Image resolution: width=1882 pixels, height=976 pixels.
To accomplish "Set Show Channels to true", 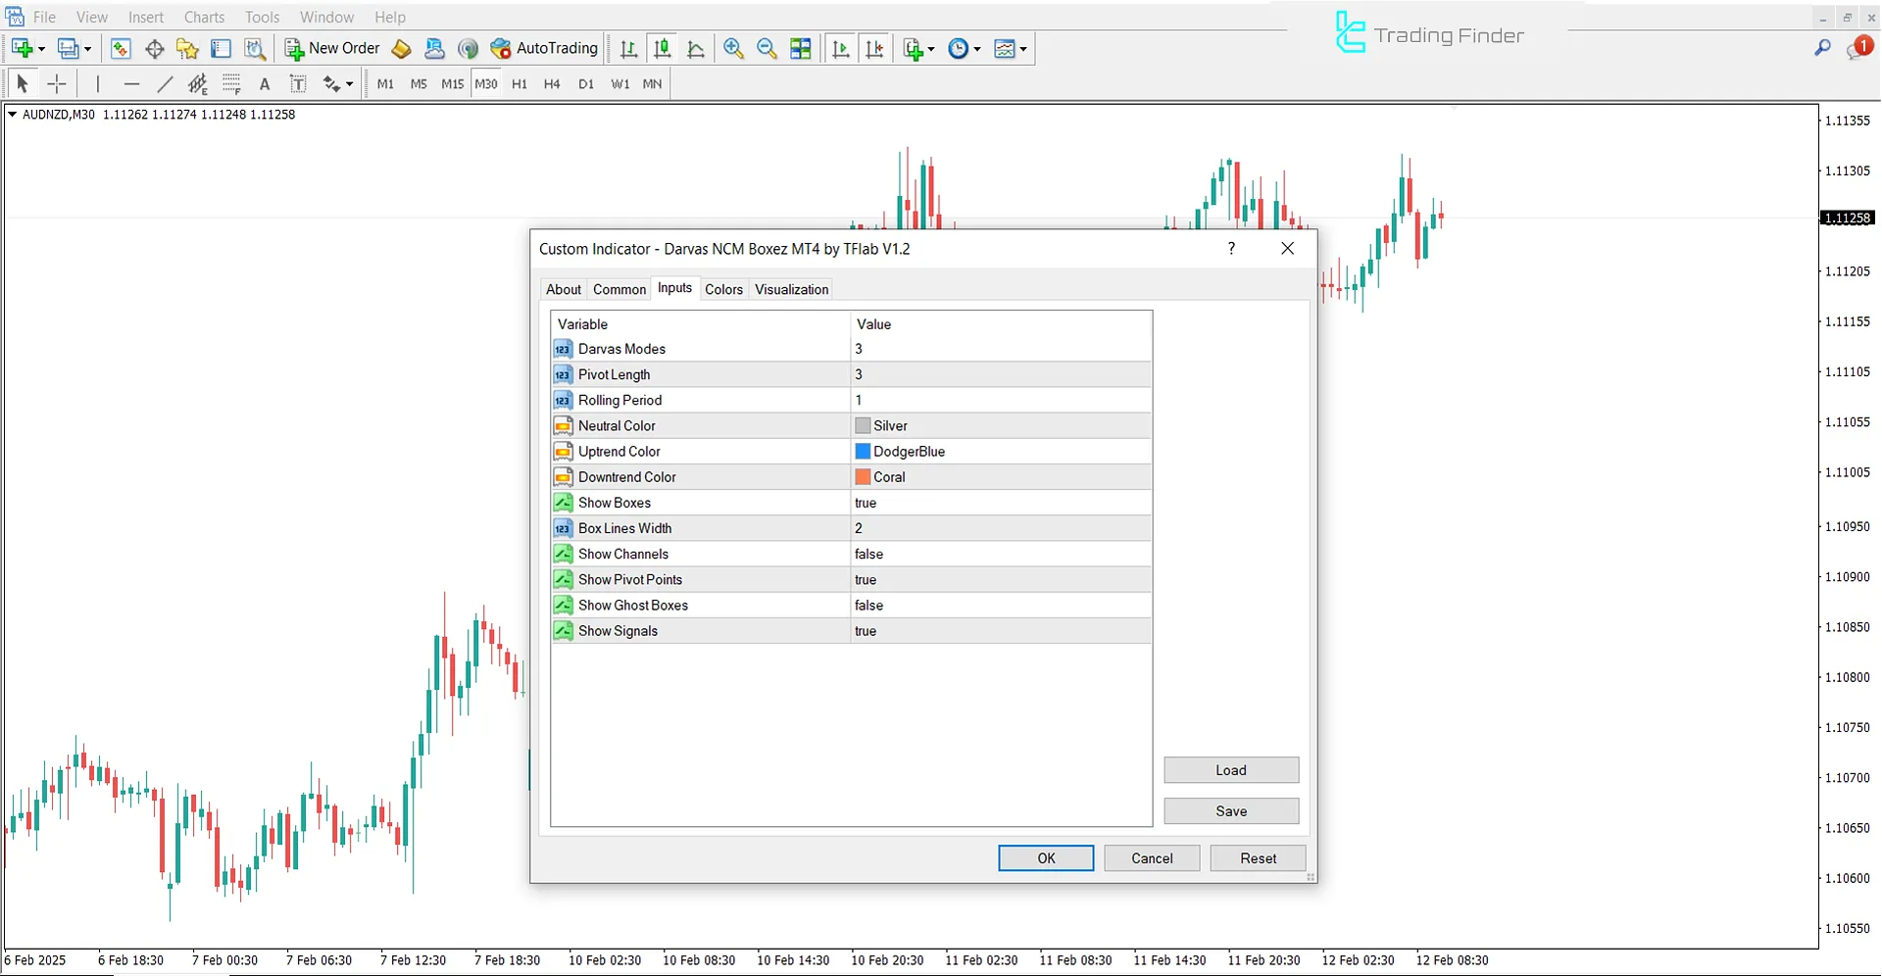I will [x=998, y=554].
